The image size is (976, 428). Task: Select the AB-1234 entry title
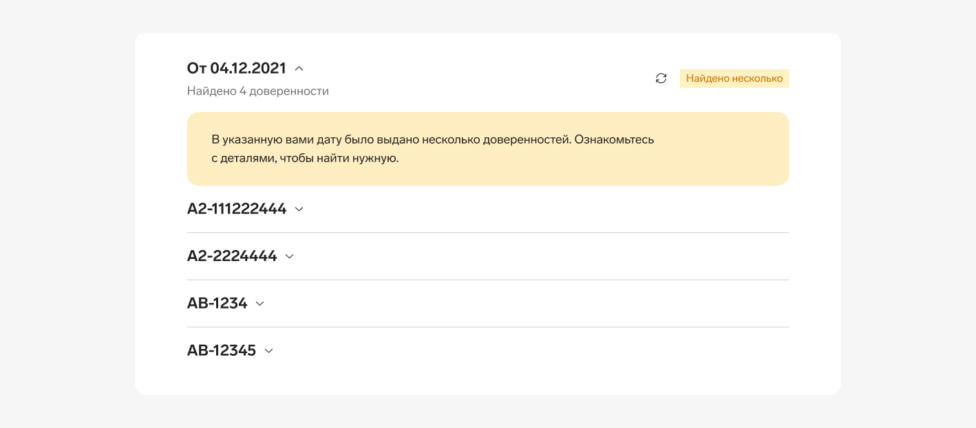pyautogui.click(x=217, y=303)
